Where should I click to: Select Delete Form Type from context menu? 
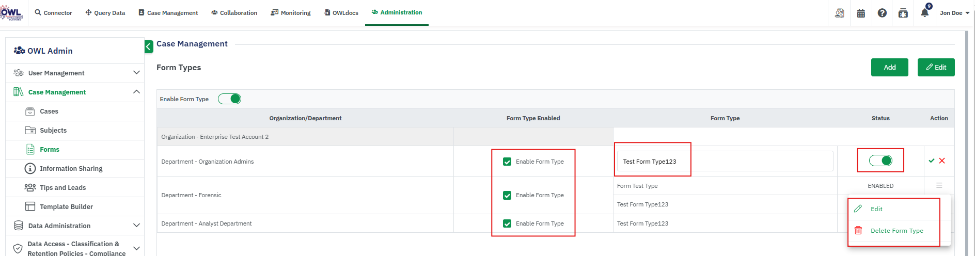(897, 231)
